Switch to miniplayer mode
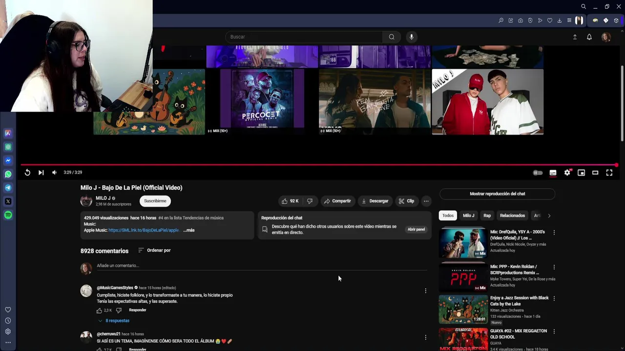The height and width of the screenshot is (351, 625). click(x=581, y=173)
